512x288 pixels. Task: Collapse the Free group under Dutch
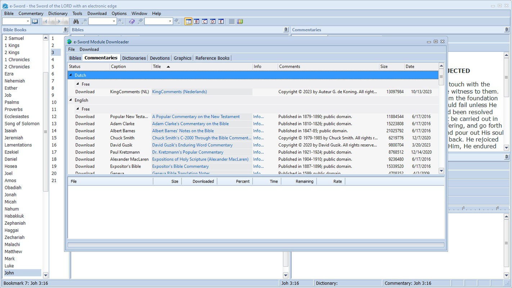(78, 84)
